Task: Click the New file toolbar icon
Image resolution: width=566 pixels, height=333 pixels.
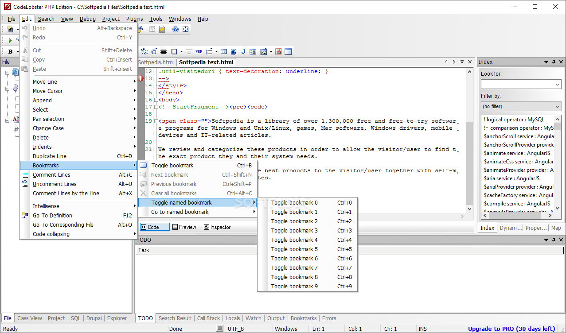Action: tap(10, 29)
